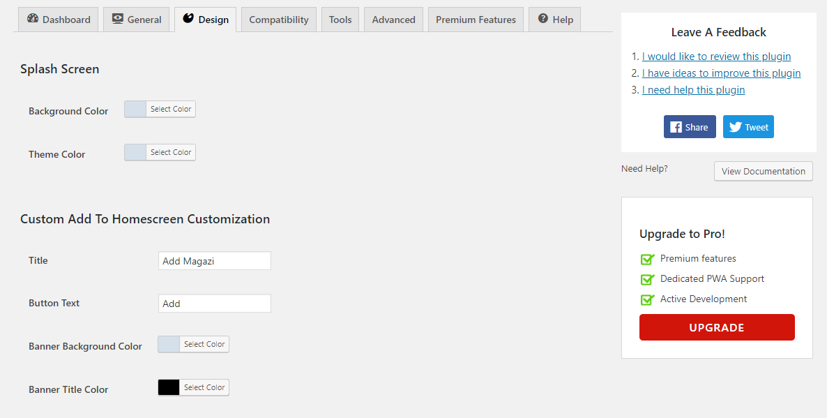
Task: Click the Active Development checkmark icon
Action: pos(647,299)
